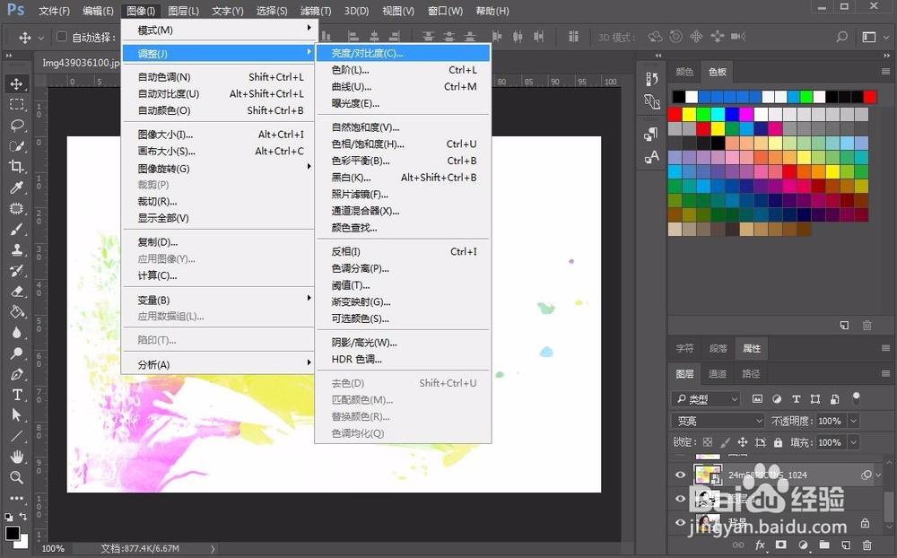Open the swatches panel menu icon
This screenshot has width=897, height=558.
885,72
